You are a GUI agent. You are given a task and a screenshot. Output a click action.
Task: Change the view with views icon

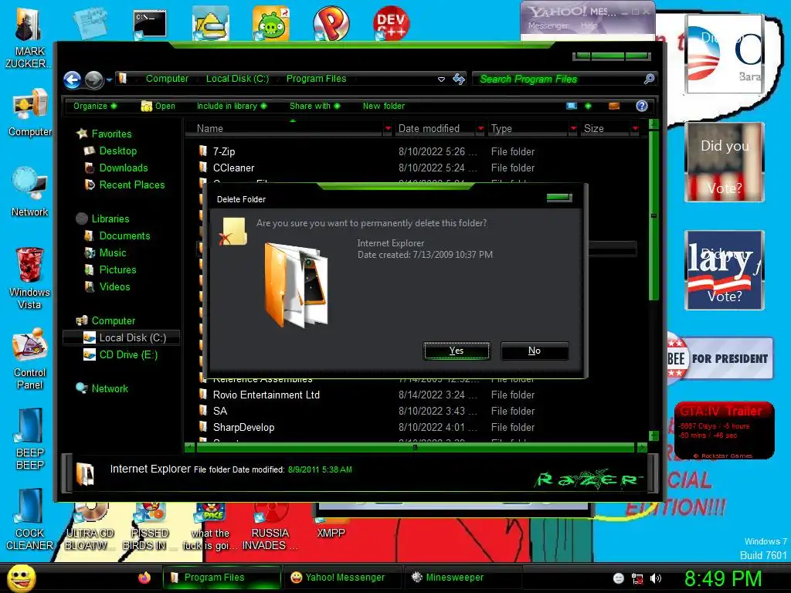point(572,106)
